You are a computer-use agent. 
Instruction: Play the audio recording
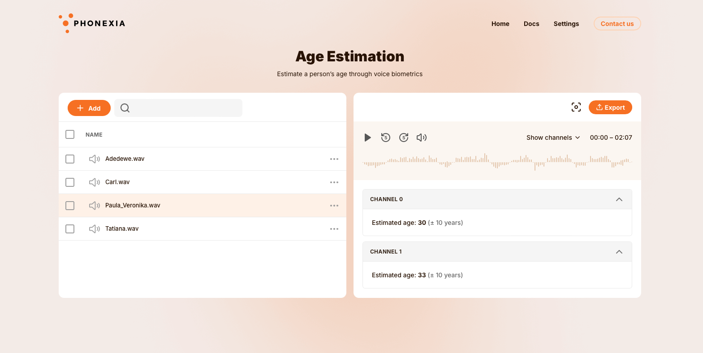tap(367, 138)
